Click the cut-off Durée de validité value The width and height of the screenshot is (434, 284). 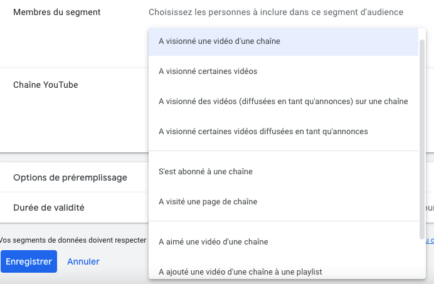click(x=429, y=208)
